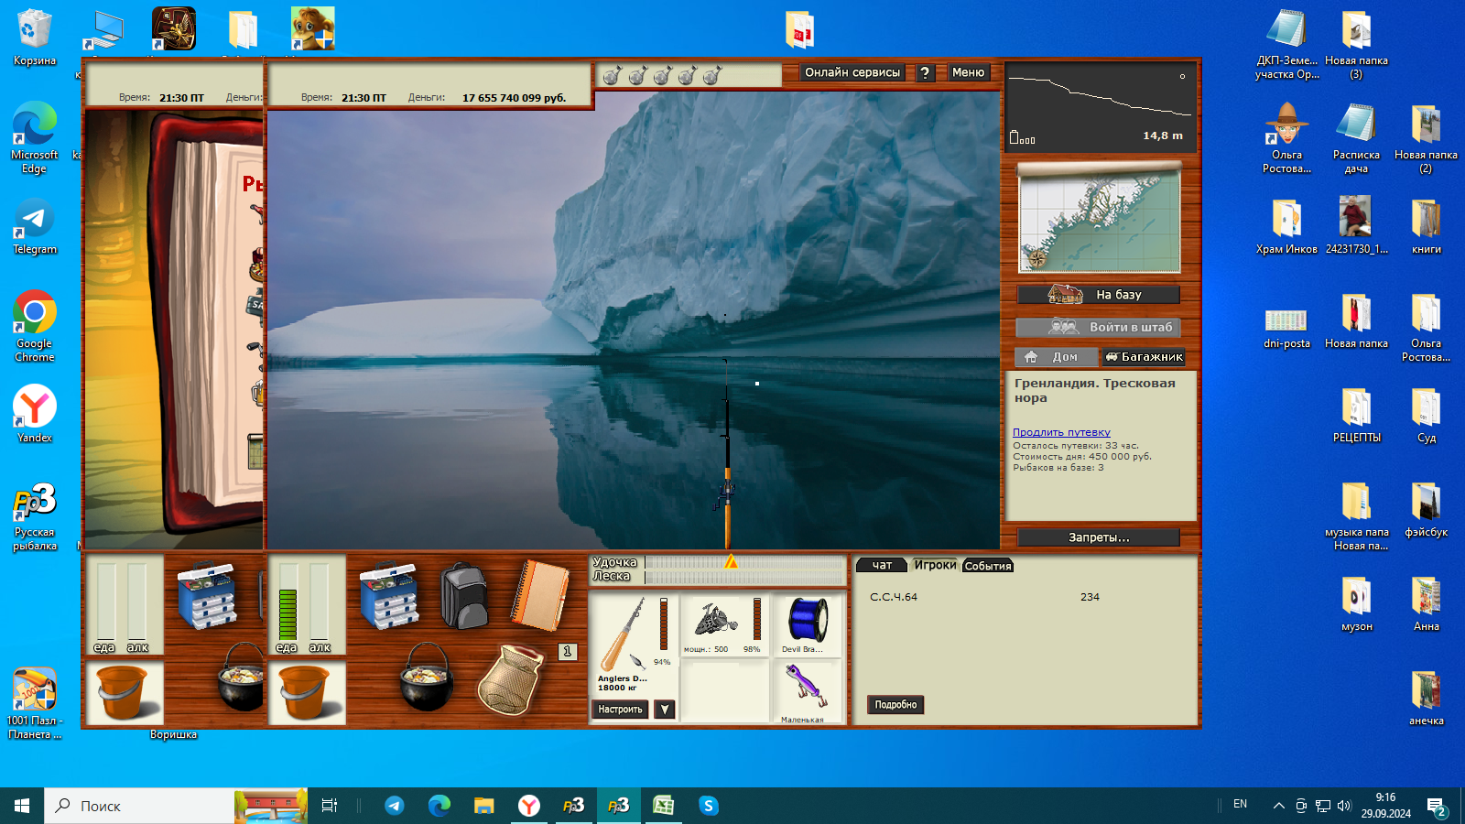Click the Удочка tension bar
The height and width of the screenshot is (824, 1465).
[x=745, y=562]
